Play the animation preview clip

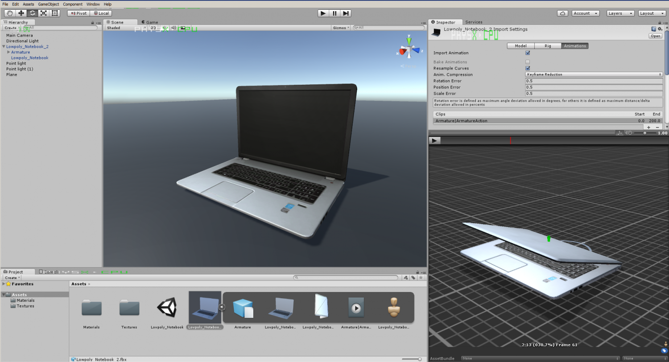click(x=435, y=140)
